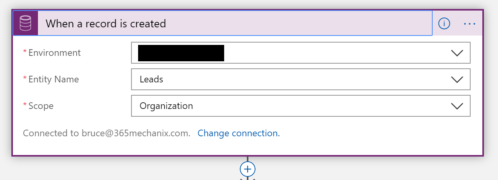
Task: Expand the Environment dropdown chevron
Action: click(x=457, y=53)
